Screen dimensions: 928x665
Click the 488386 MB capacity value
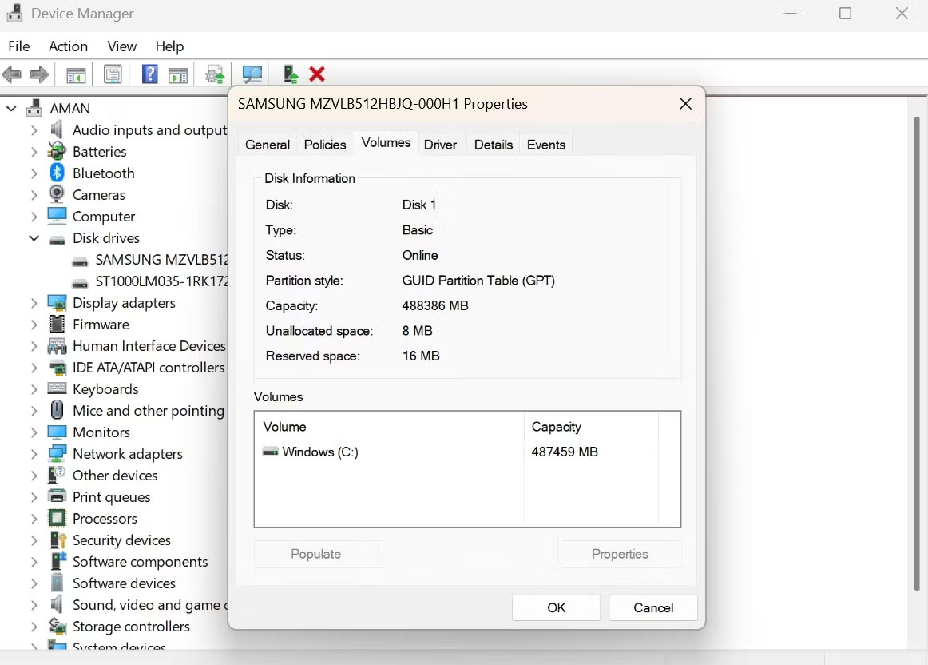pyautogui.click(x=435, y=305)
